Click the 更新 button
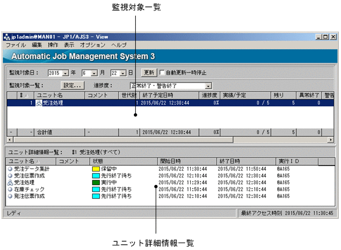 click(x=149, y=73)
